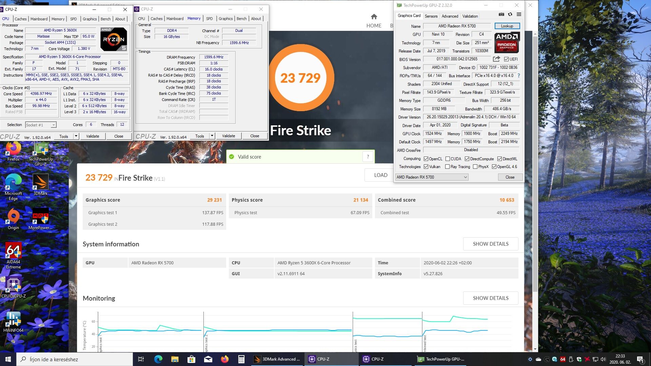Open the Windows Start menu

8,359
